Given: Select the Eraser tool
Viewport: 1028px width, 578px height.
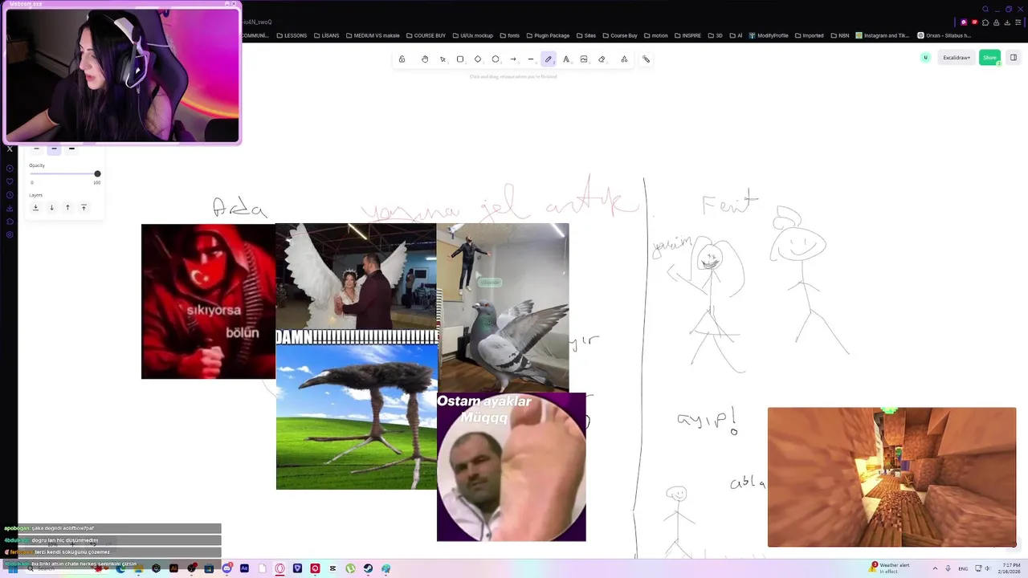Looking at the screenshot, I should click(x=602, y=59).
